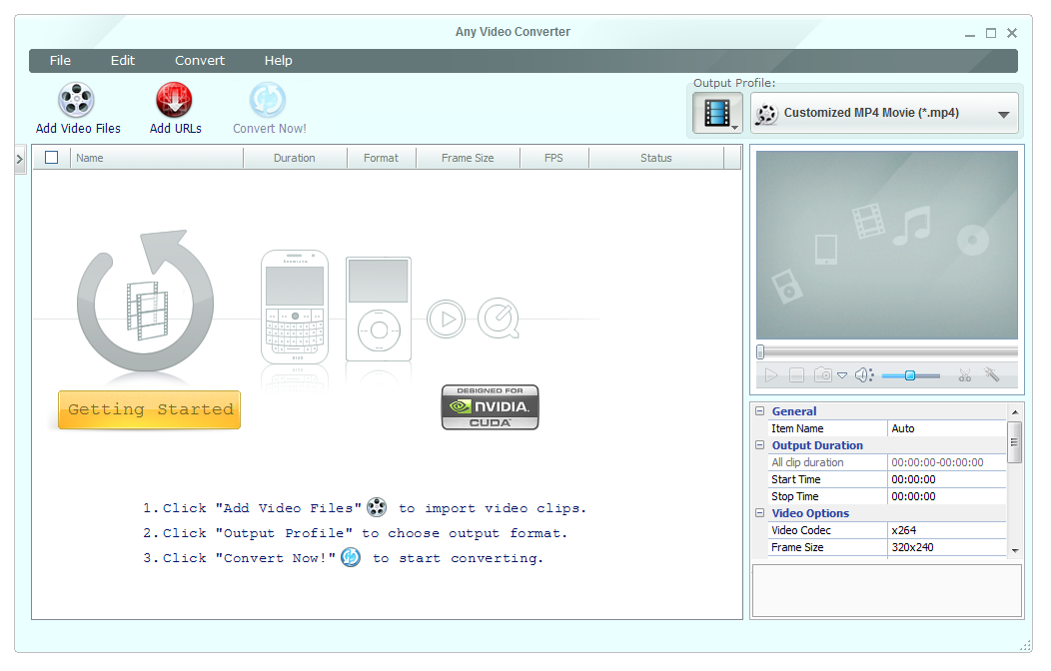This screenshot has width=1051, height=671.
Task: Edit the Start Time value field
Action: click(x=946, y=479)
